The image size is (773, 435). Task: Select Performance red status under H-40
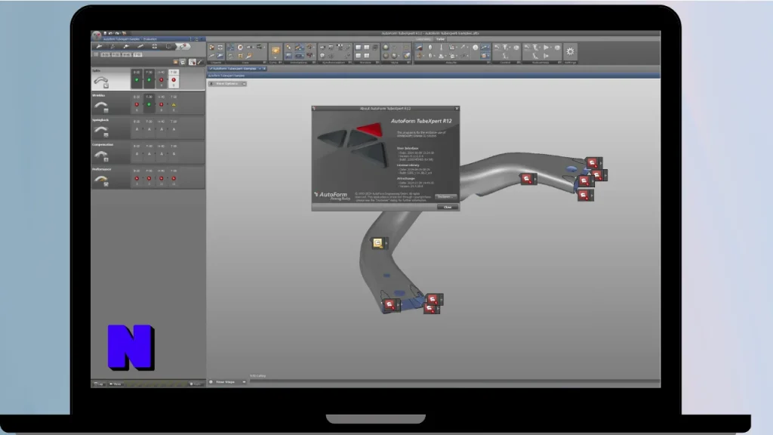coord(162,178)
